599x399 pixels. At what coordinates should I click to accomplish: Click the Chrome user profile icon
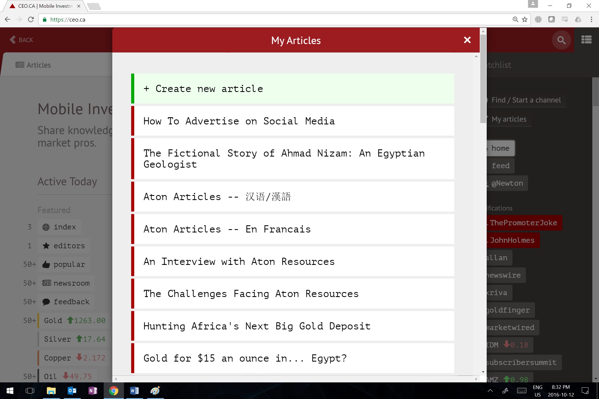tap(533, 4)
